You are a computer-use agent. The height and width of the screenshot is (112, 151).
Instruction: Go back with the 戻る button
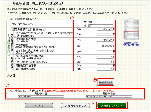click(39, 106)
